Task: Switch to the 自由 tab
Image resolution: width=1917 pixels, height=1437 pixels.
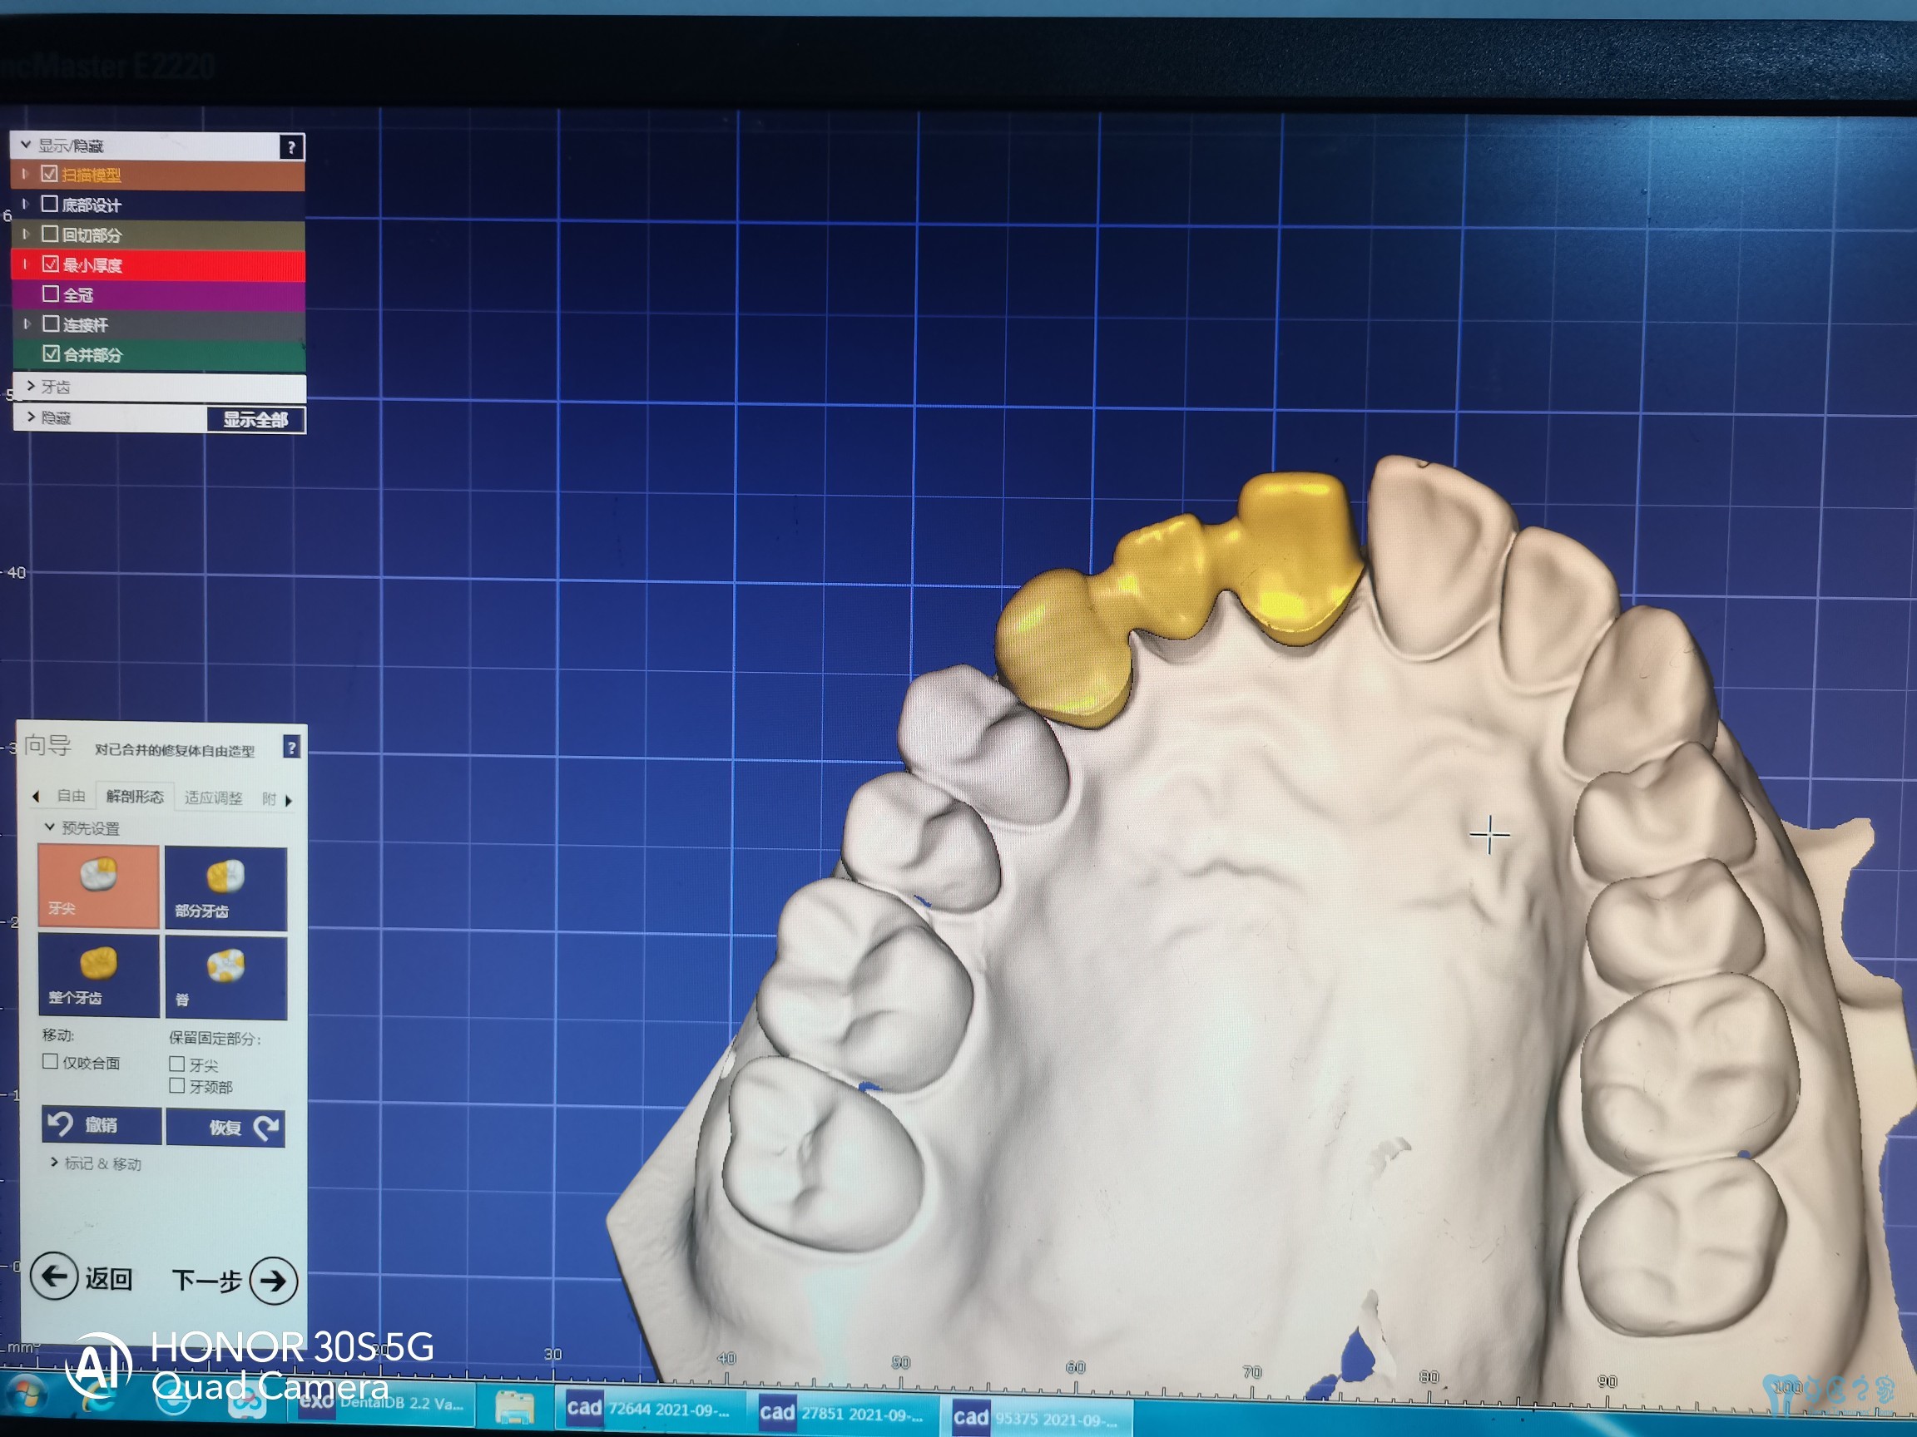Action: coord(71,796)
